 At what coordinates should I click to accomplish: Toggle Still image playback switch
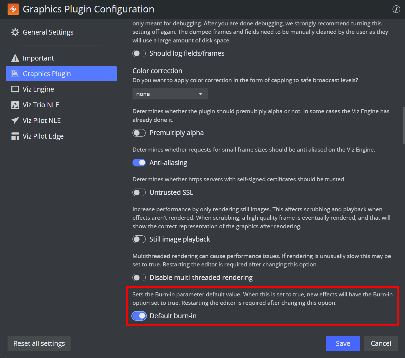(x=139, y=239)
